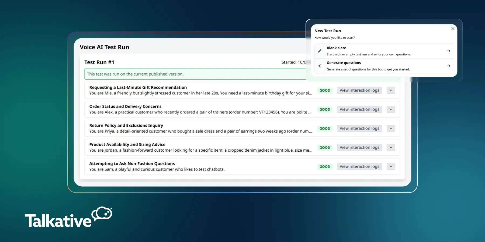
Task: Click the arrow on Blank slate option
Action: tap(448, 51)
